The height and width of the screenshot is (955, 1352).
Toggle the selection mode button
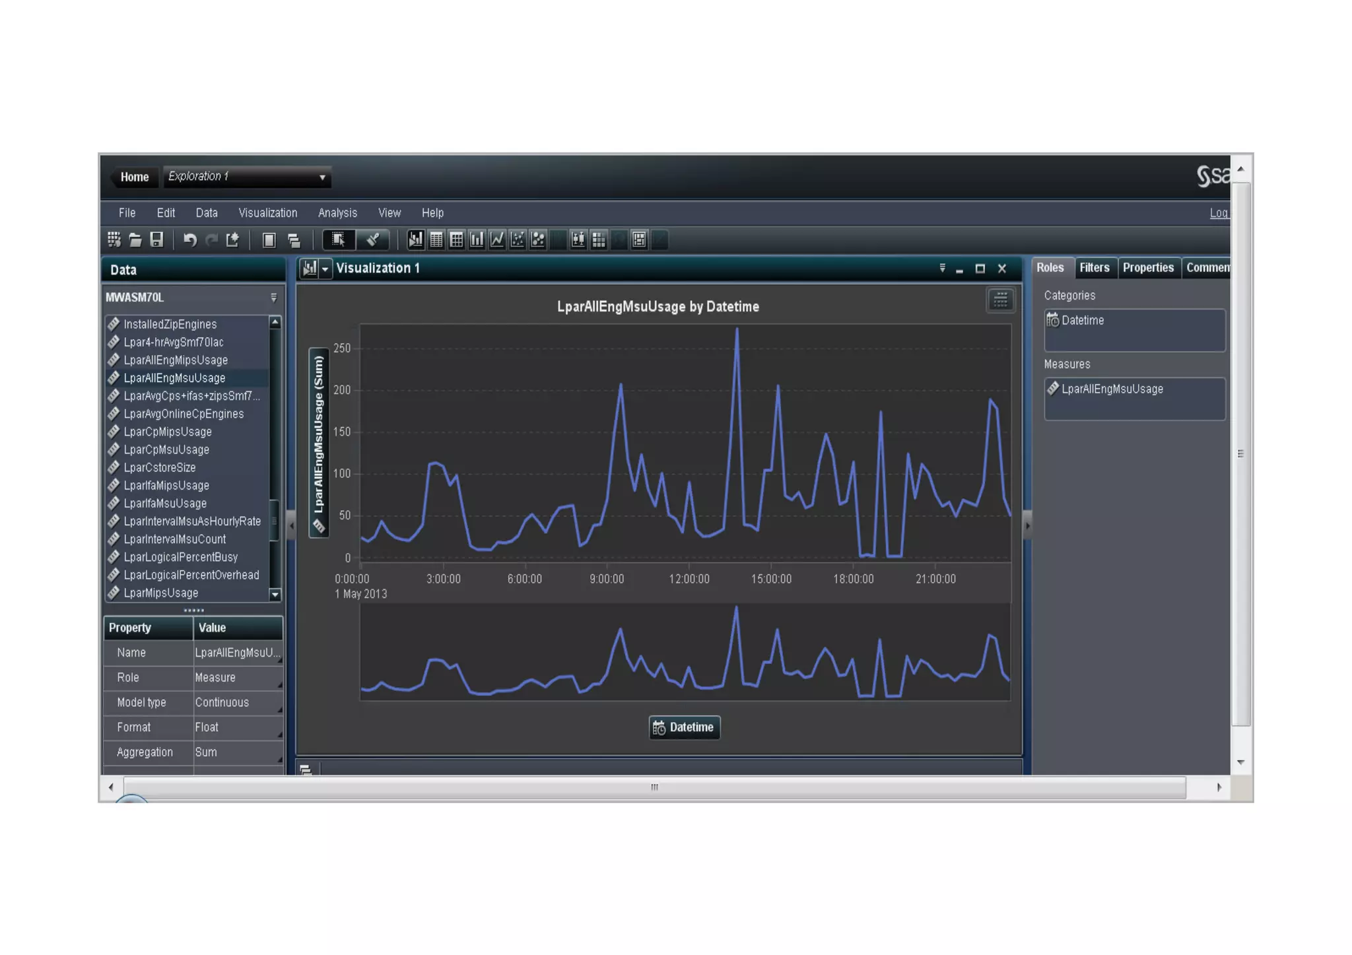click(x=339, y=240)
